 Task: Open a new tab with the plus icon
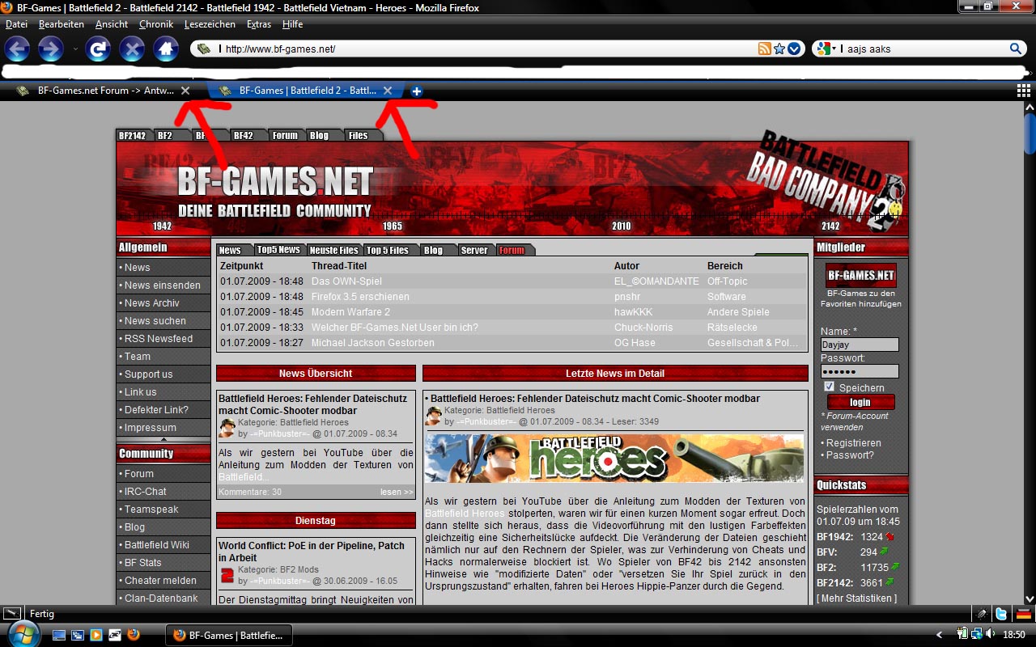[417, 91]
